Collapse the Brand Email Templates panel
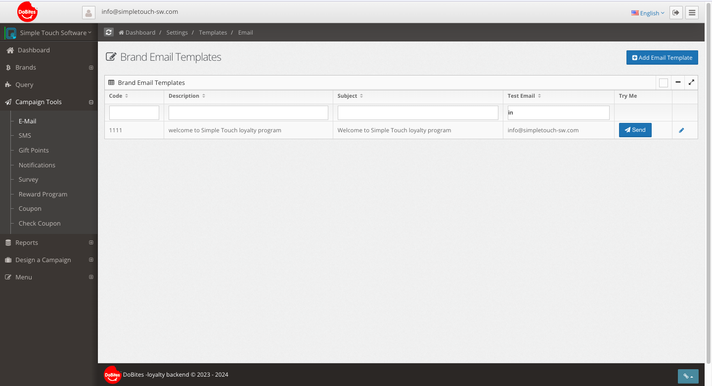This screenshot has width=712, height=386. (x=678, y=82)
